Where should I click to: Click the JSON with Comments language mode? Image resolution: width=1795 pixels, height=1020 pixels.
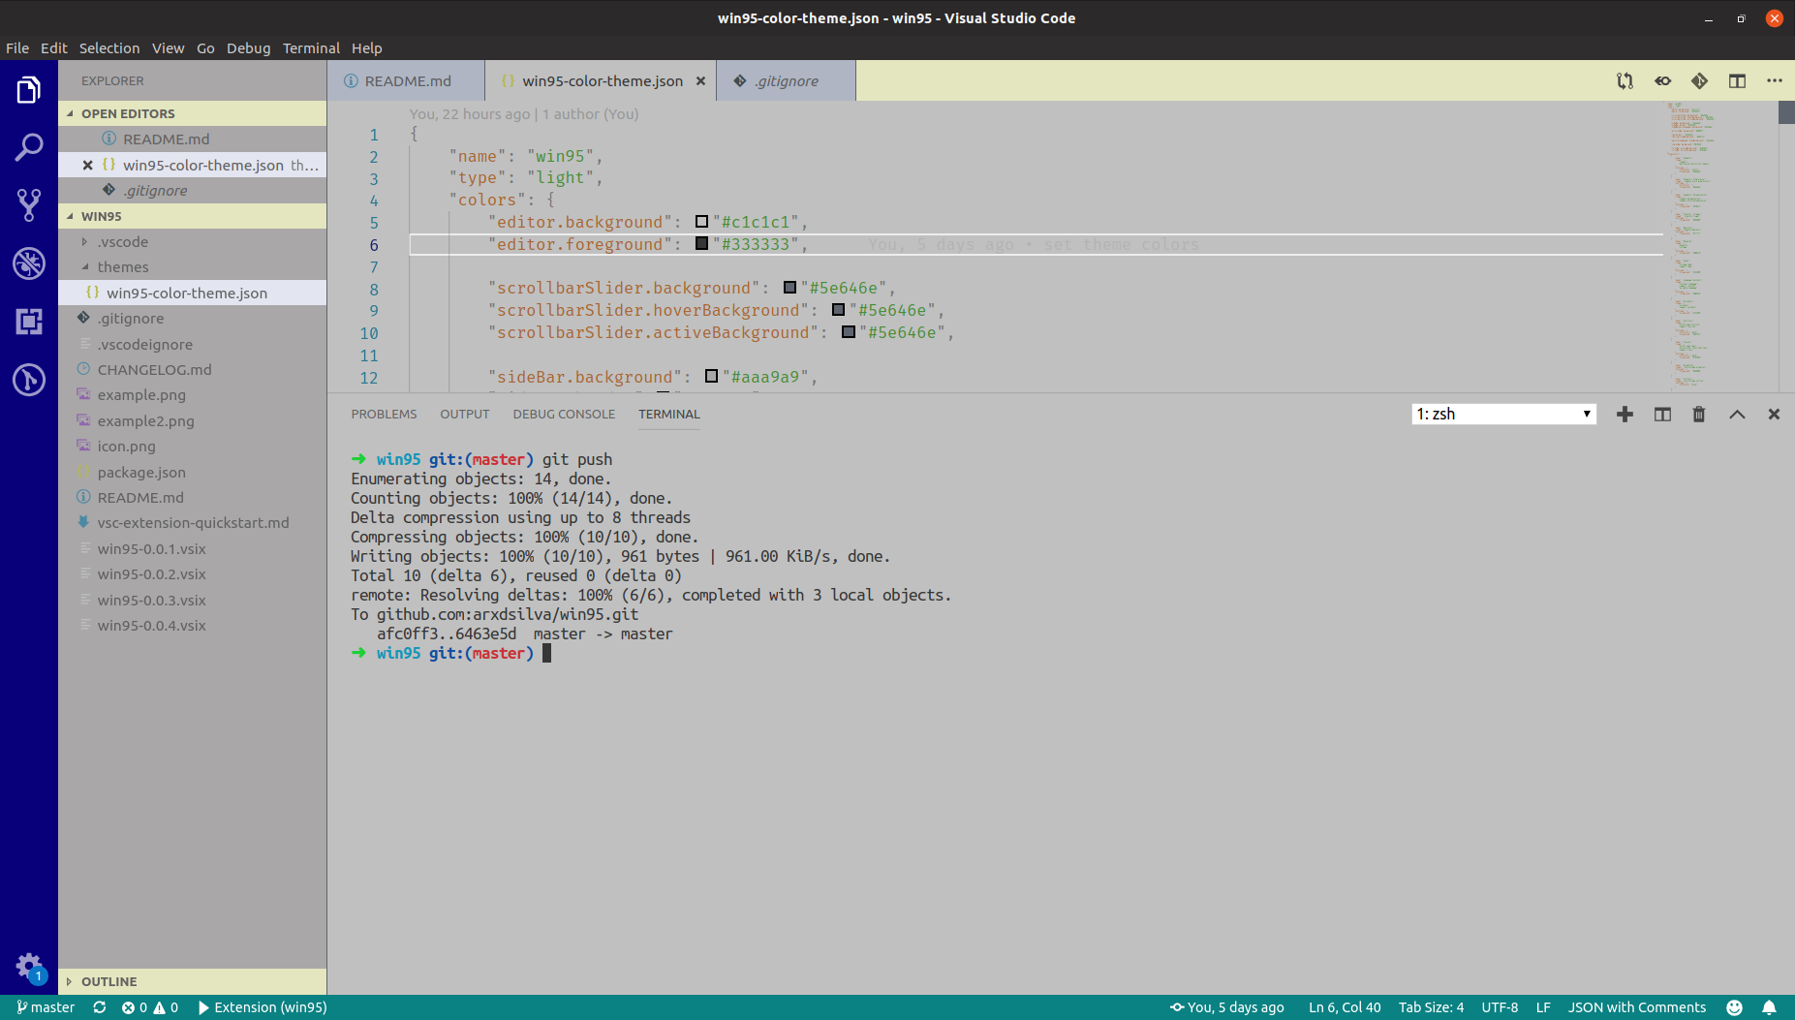point(1637,1007)
